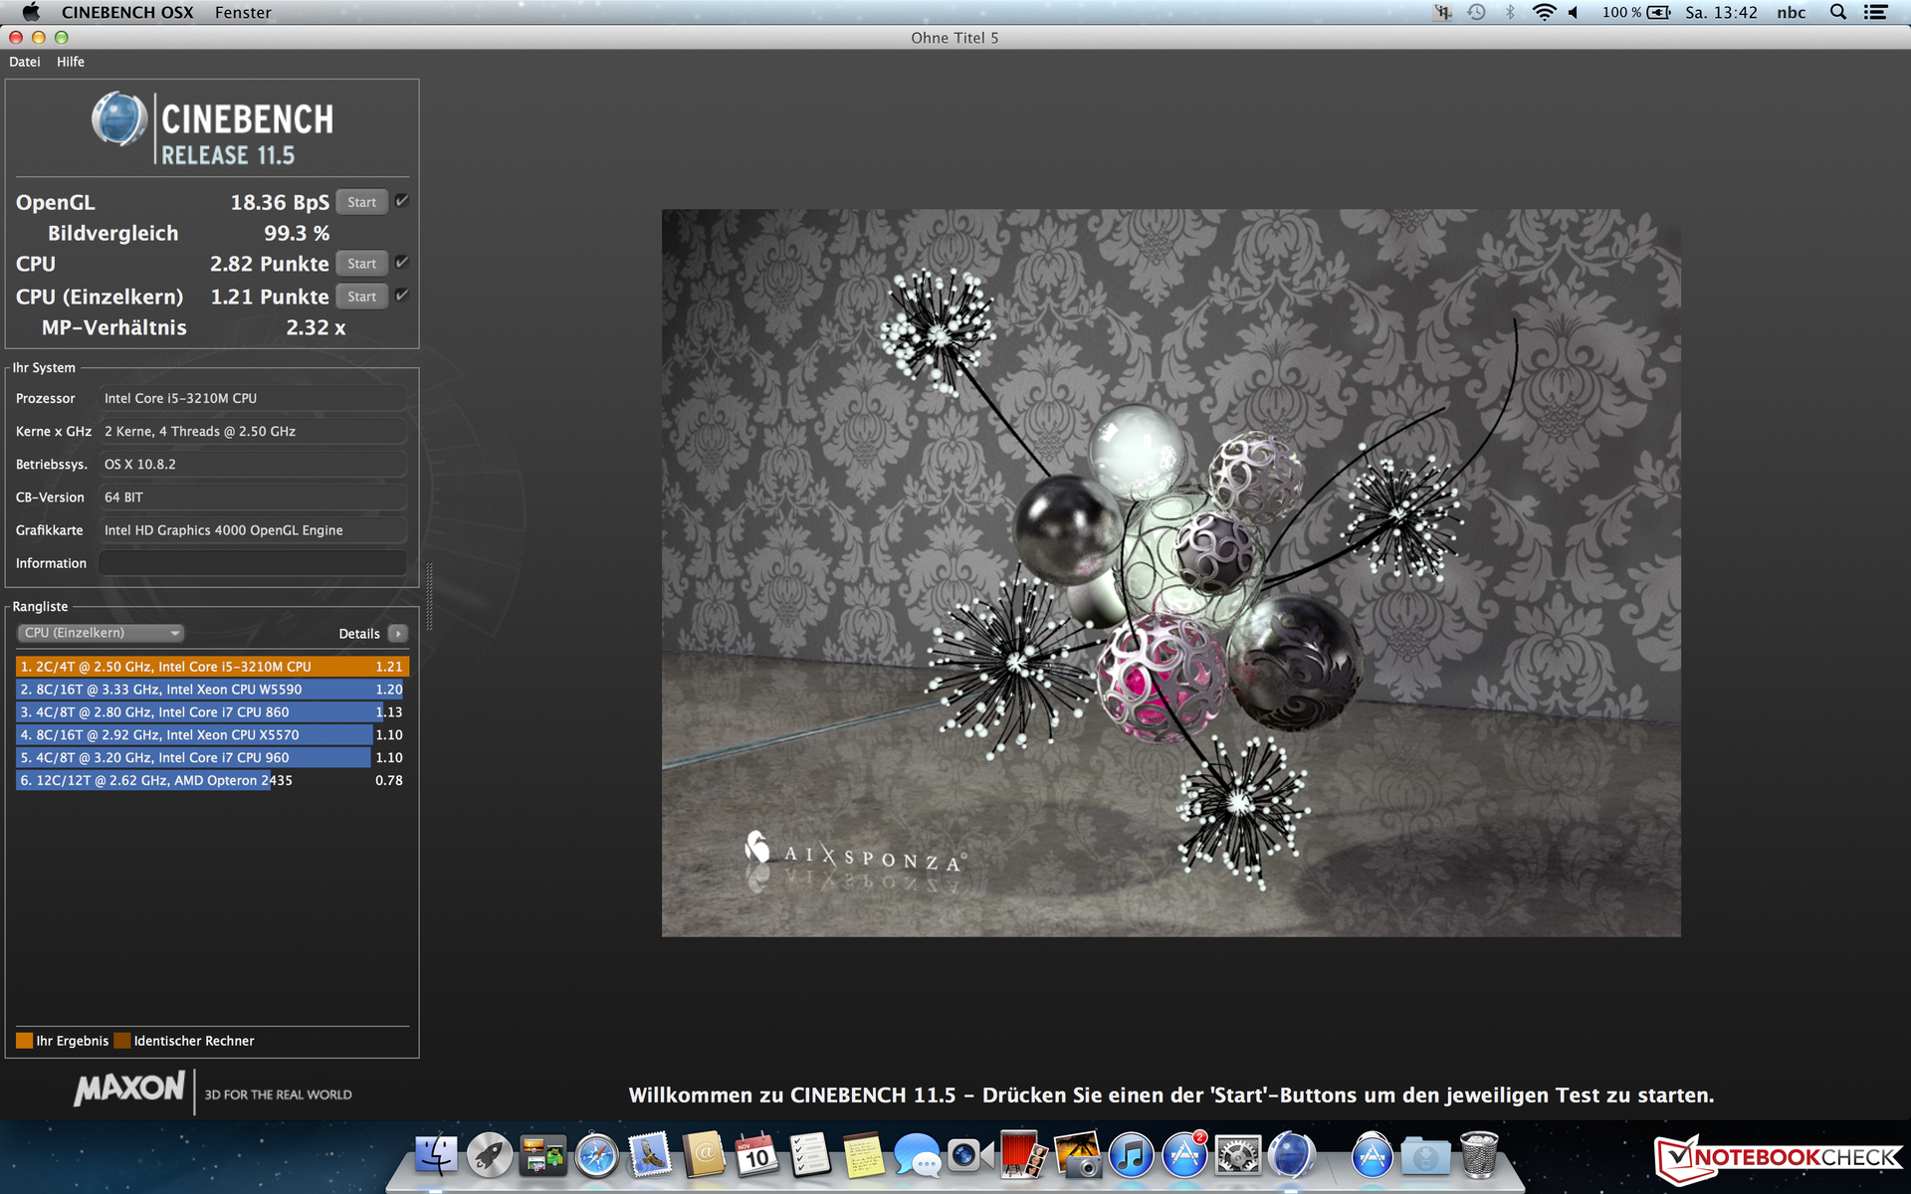
Task: Select ranking row Intel Xeon CPU X5570
Action: click(x=212, y=735)
